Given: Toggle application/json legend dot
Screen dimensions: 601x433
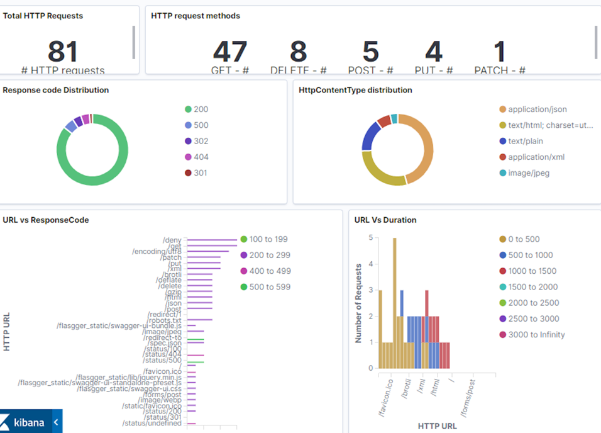Looking at the screenshot, I should pyautogui.click(x=503, y=110).
